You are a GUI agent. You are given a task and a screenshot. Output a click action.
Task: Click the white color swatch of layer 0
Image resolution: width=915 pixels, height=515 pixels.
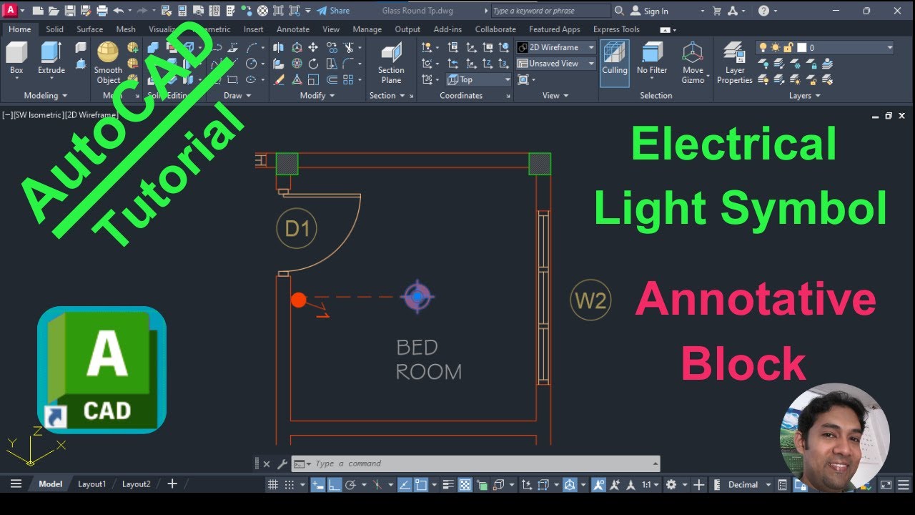802,47
